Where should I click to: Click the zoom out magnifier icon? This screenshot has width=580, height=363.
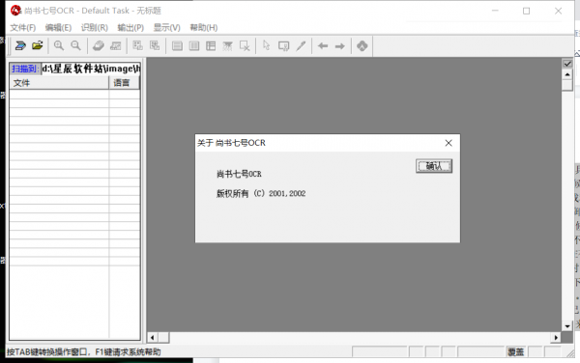[75, 45]
